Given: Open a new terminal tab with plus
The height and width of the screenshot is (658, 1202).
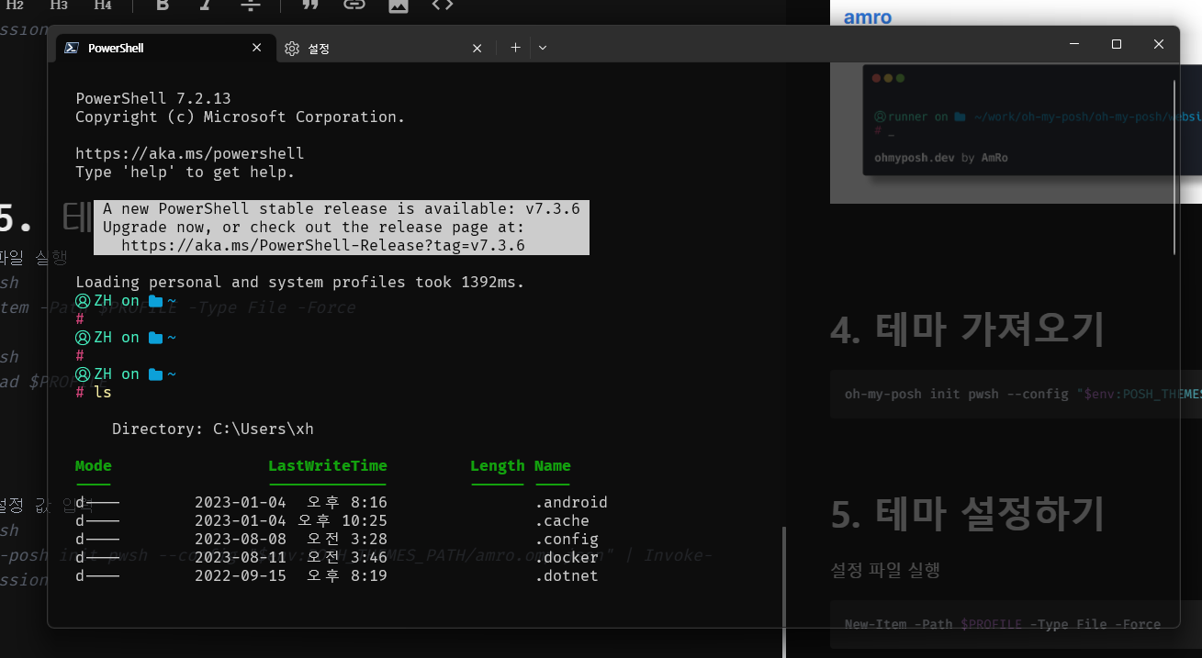Looking at the screenshot, I should pos(515,48).
